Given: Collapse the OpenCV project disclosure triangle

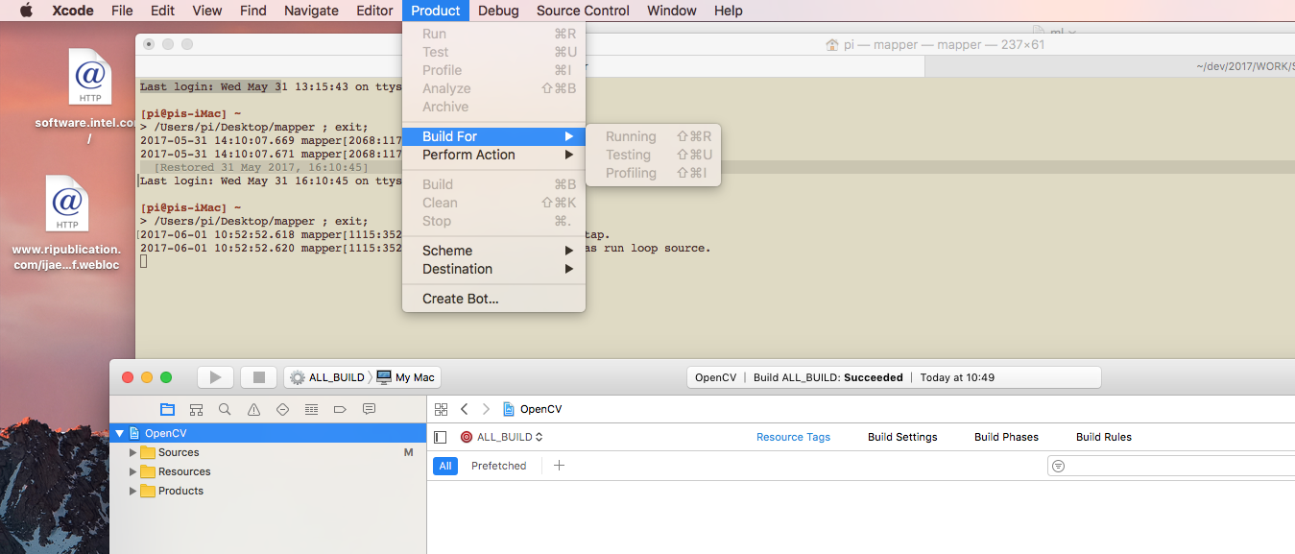Looking at the screenshot, I should tap(119, 433).
